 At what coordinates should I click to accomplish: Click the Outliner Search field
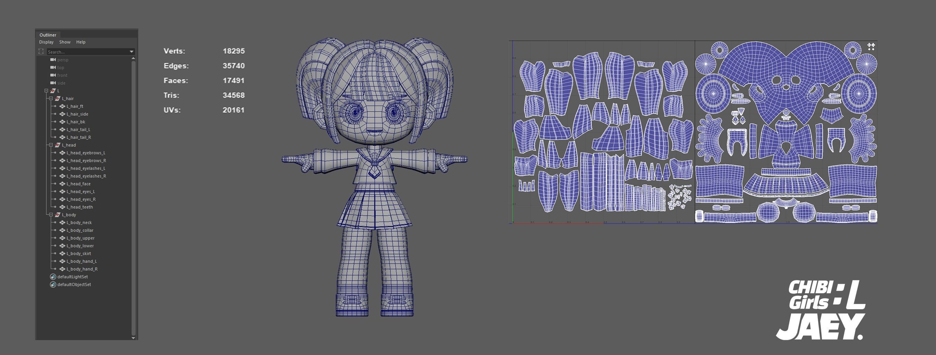tap(90, 52)
